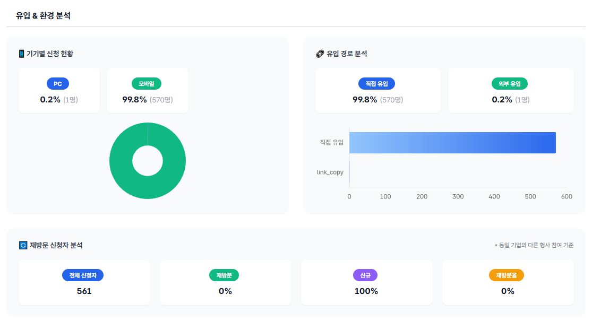Click the 동일 기업의 다른 행사 참여 기준 note
Viewport: 592px width, 321px height.
click(535, 246)
